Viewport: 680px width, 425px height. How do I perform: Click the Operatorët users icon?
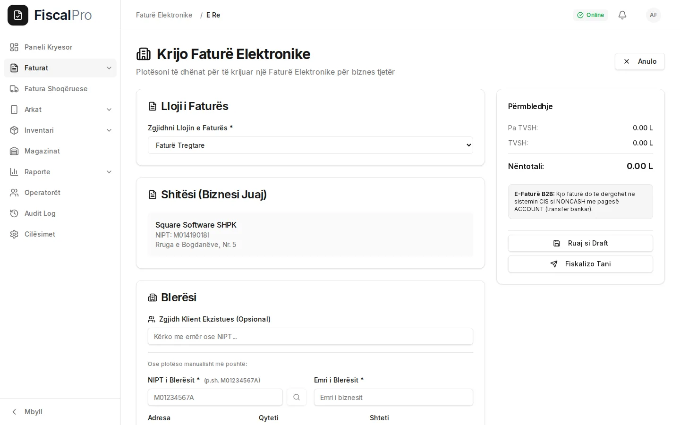14,193
